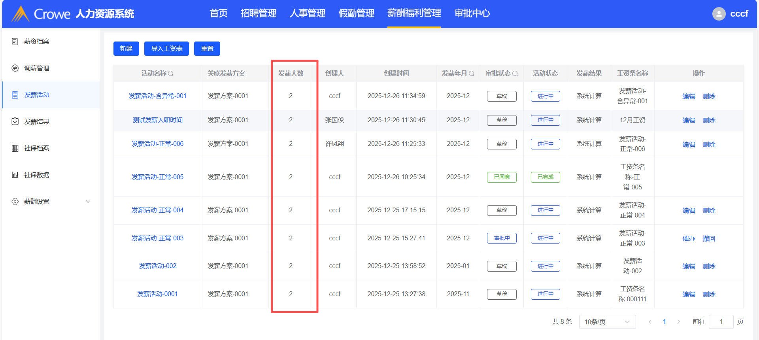Open the 发薪活动-正常-005 link
The width and height of the screenshot is (759, 340).
point(157,177)
